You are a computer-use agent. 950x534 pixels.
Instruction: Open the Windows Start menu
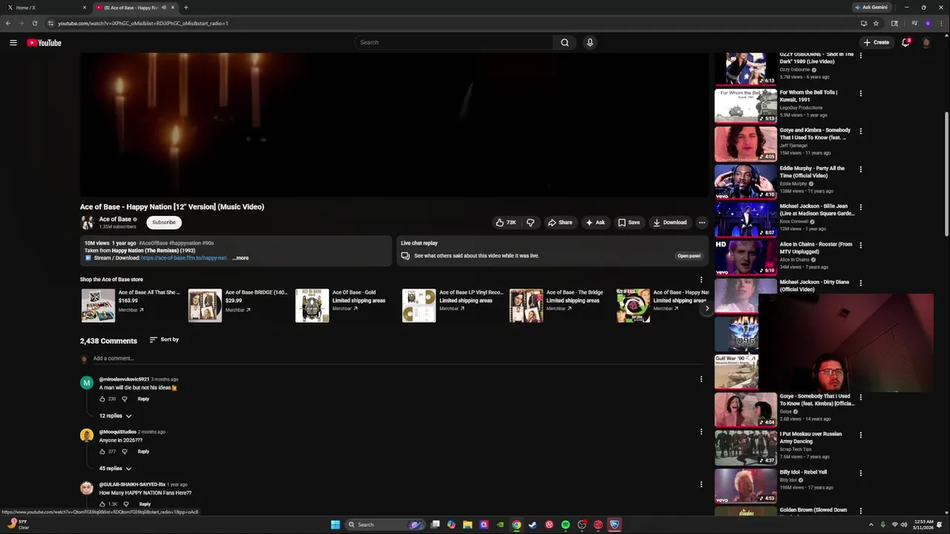coord(335,524)
